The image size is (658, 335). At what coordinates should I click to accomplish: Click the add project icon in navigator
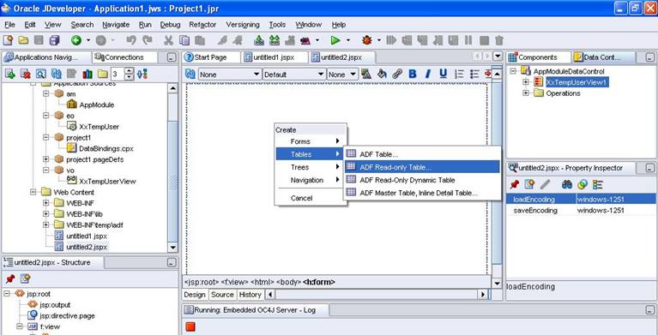(x=10, y=75)
